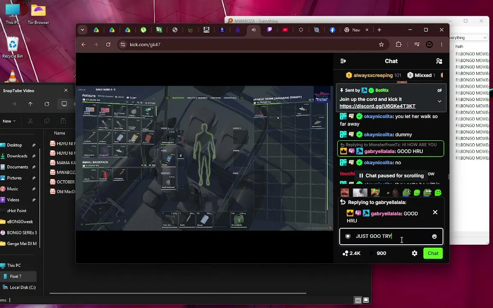Open chat identity shield icon
The width and height of the screenshot is (493, 308).
click(x=348, y=236)
